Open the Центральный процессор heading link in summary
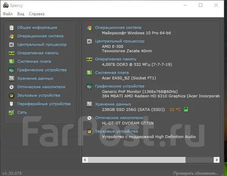227x176 pixels. click(120, 41)
